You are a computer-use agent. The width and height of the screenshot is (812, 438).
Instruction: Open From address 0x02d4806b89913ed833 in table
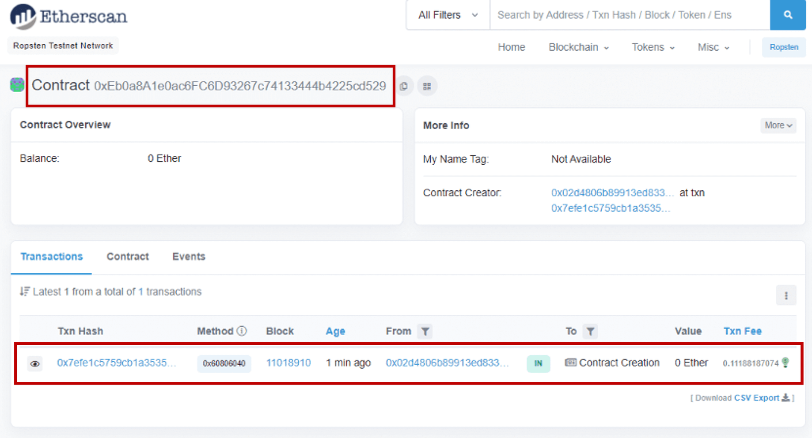point(447,363)
